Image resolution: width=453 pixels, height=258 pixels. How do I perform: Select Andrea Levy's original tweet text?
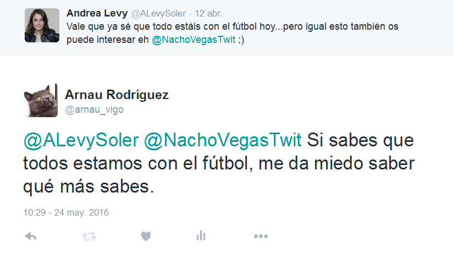click(233, 33)
